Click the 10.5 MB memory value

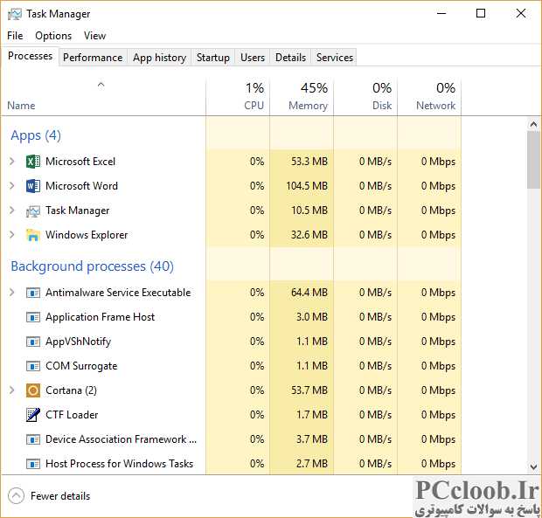[x=309, y=211]
